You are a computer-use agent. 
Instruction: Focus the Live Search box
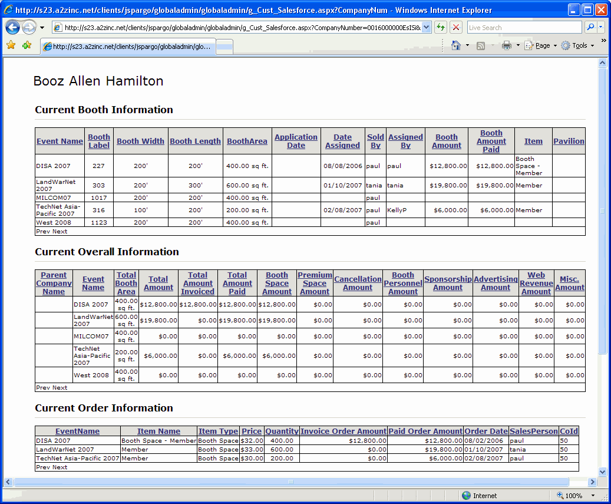click(524, 27)
